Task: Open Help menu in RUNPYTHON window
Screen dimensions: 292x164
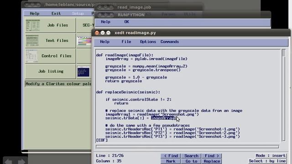Action: [105, 22]
